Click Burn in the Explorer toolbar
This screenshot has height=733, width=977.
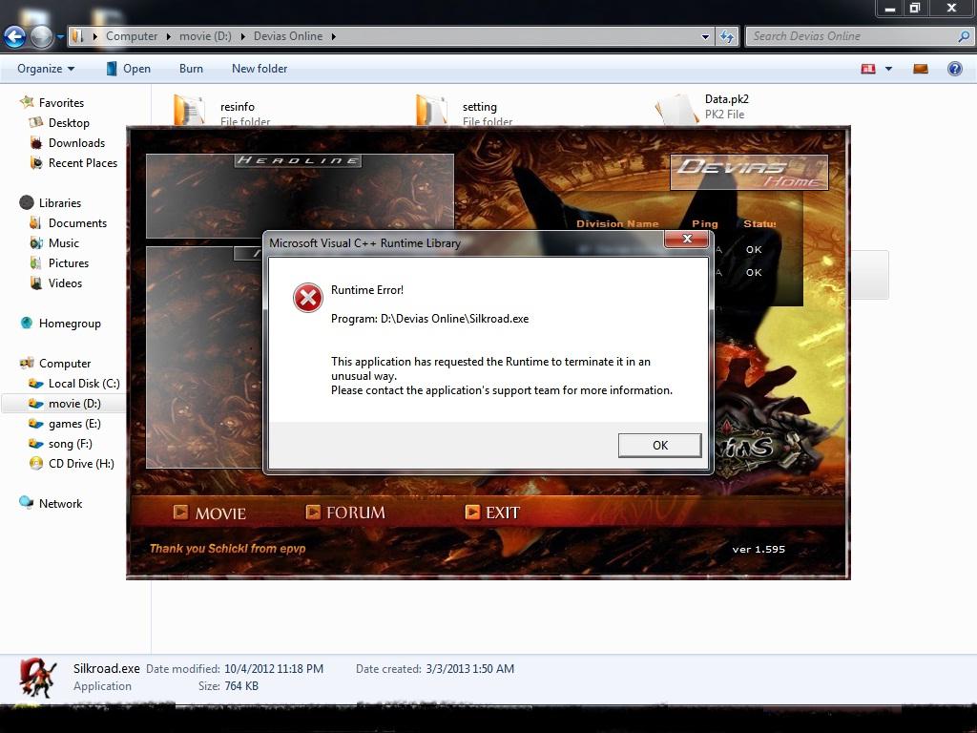pyautogui.click(x=191, y=69)
